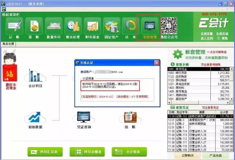This screenshot has width=235, height=160.
Task: Click the 科目汇总表 button
Action: click(x=45, y=152)
